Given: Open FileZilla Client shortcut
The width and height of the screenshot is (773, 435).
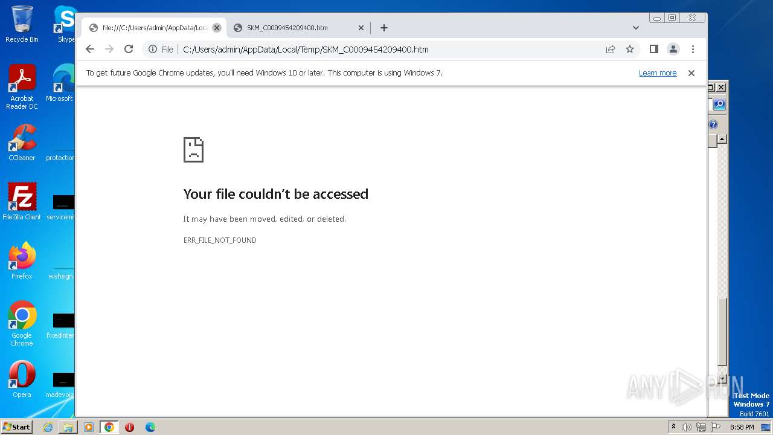Looking at the screenshot, I should click(22, 202).
